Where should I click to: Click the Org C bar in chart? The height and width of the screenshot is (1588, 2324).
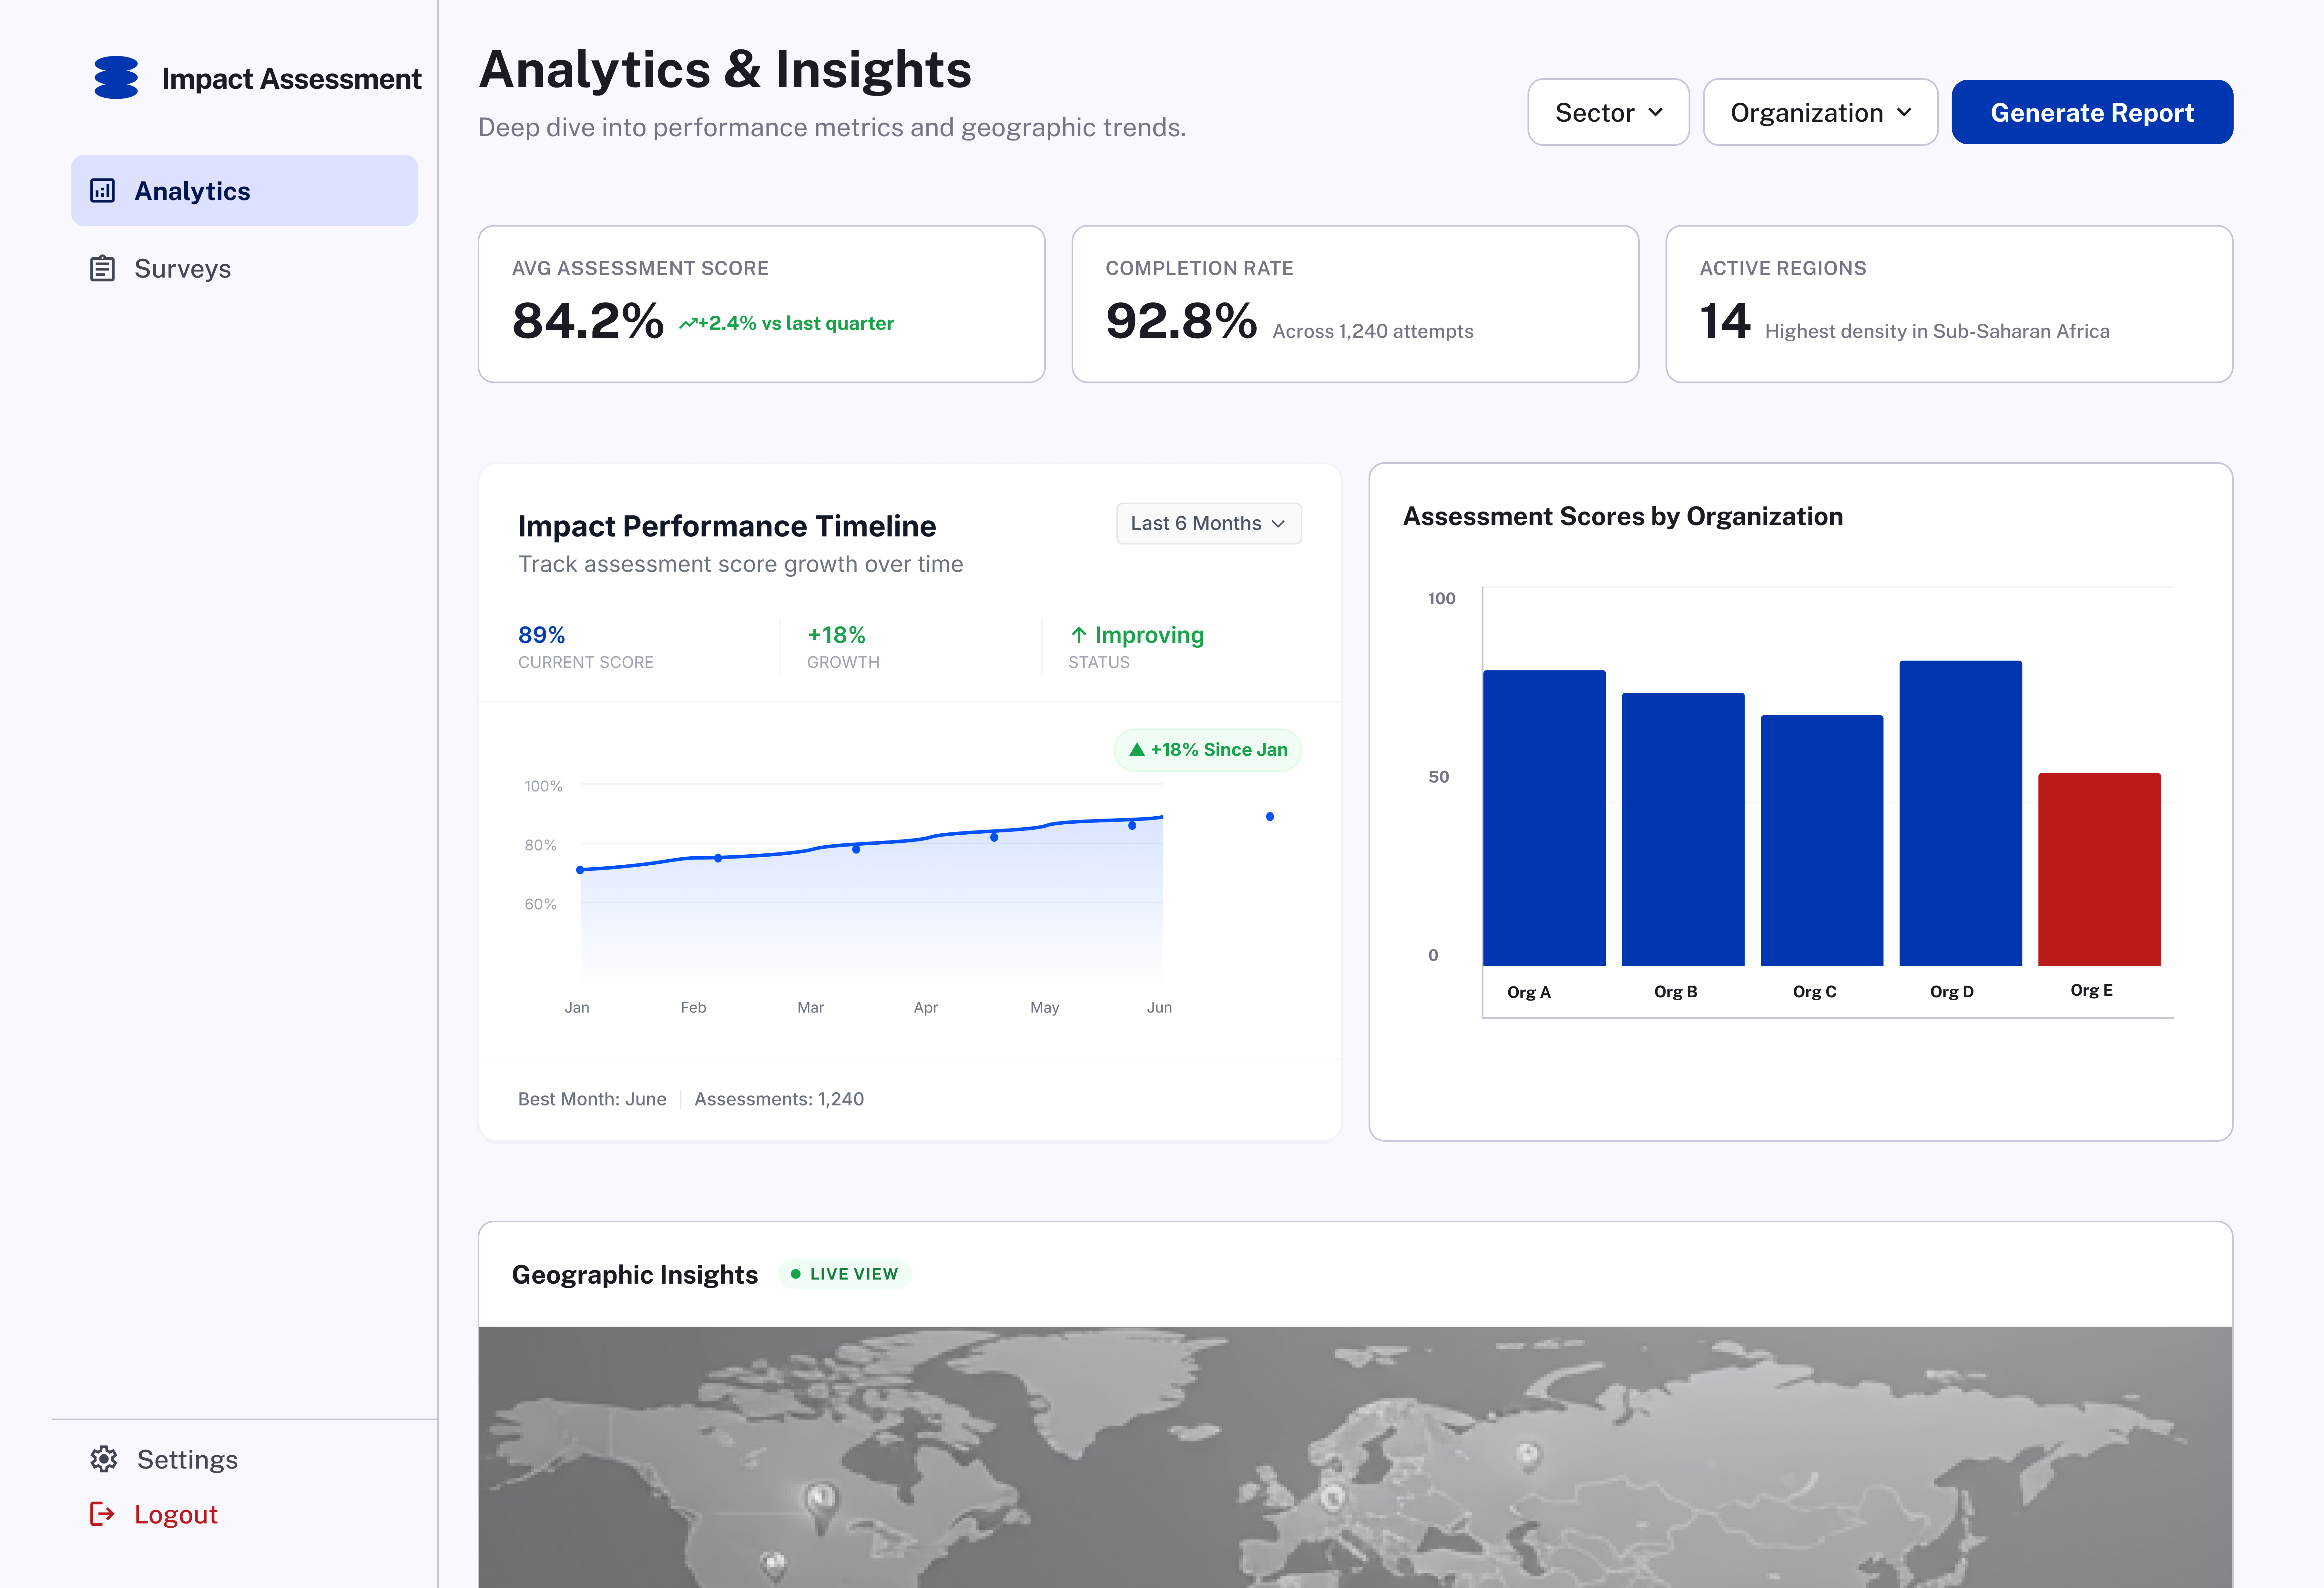coord(1822,840)
